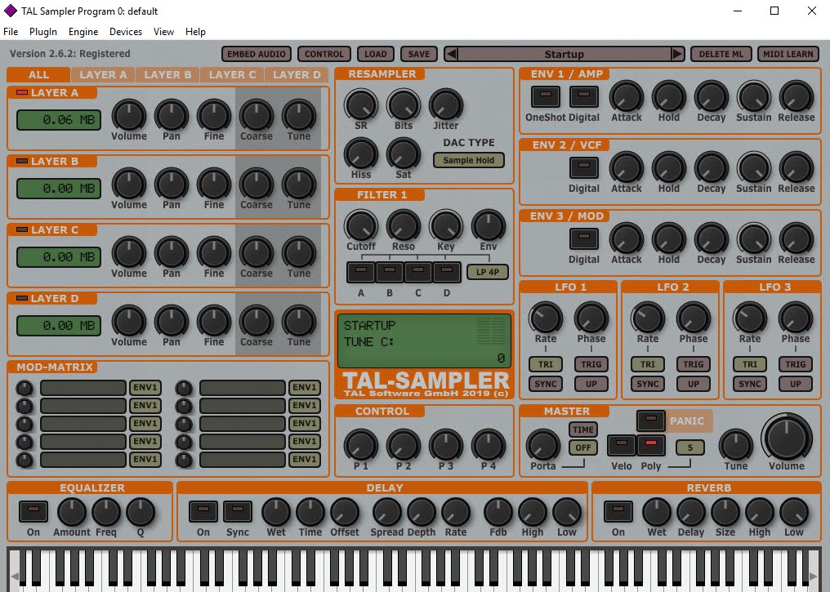Screen dimensions: 830x592
Task: Click the DELETE ML button
Action: [721, 54]
